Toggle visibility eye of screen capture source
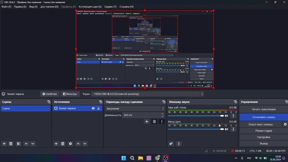 click(93, 108)
